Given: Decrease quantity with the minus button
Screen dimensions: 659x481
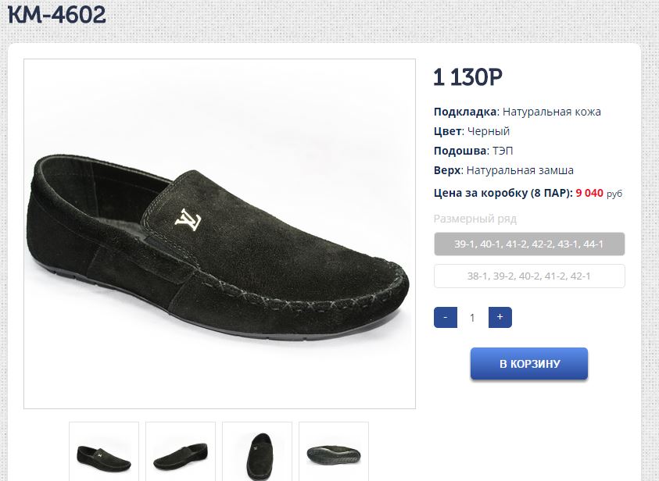Looking at the screenshot, I should point(445,318).
